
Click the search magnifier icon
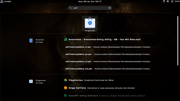click(70, 8)
